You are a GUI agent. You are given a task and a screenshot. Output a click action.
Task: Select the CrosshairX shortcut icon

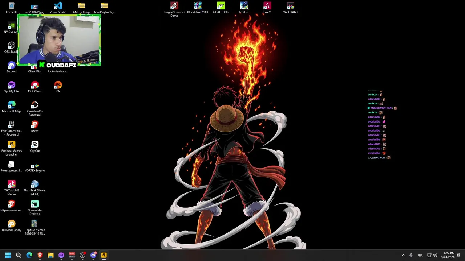(x=35, y=109)
